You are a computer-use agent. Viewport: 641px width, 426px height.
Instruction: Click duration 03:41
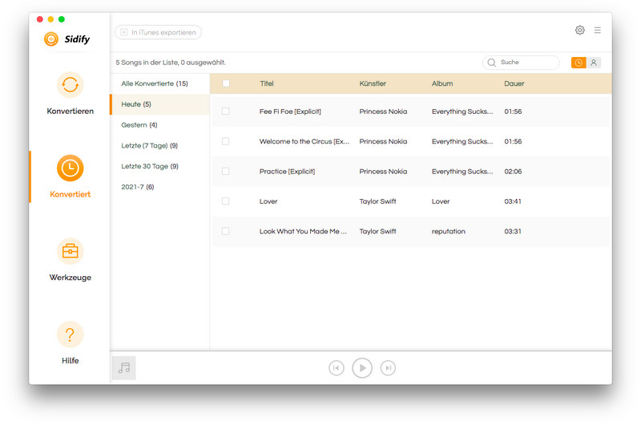coord(513,201)
